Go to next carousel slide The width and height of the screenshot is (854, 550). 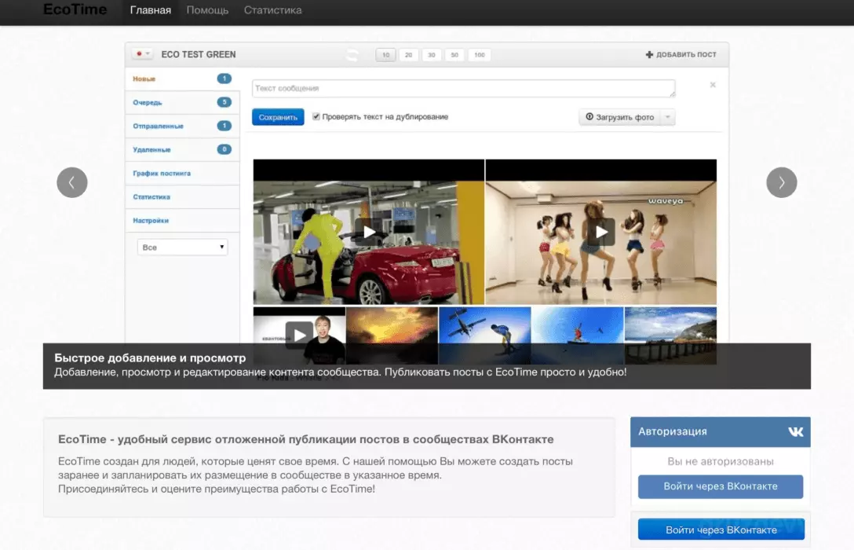pyautogui.click(x=782, y=182)
